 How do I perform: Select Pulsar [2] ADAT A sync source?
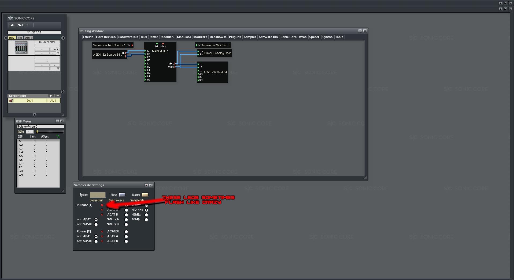pos(126,236)
